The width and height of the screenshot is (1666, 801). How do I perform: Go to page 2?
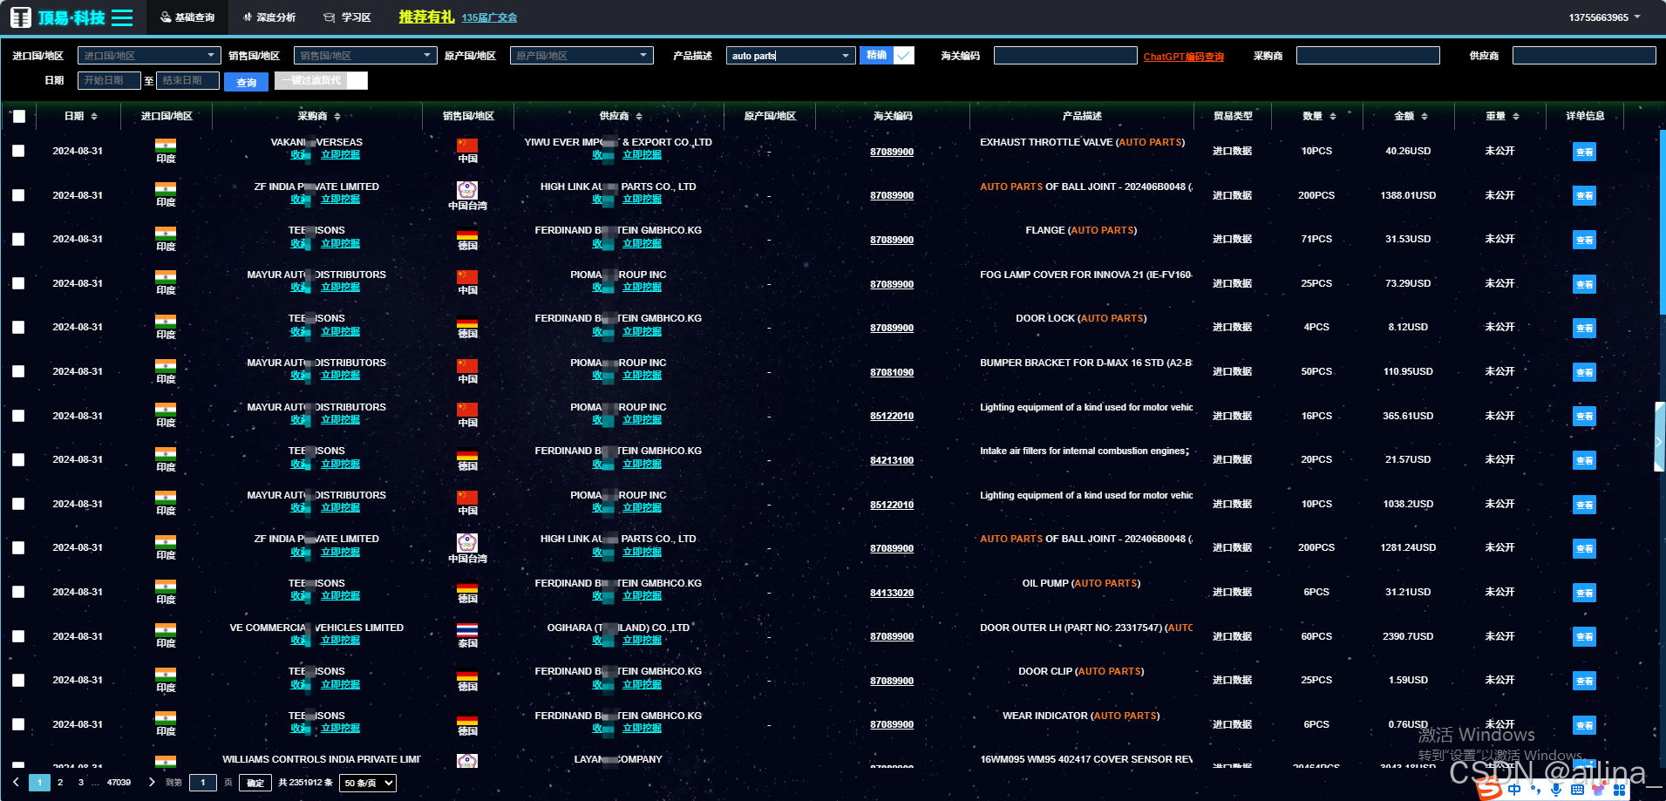(x=60, y=782)
